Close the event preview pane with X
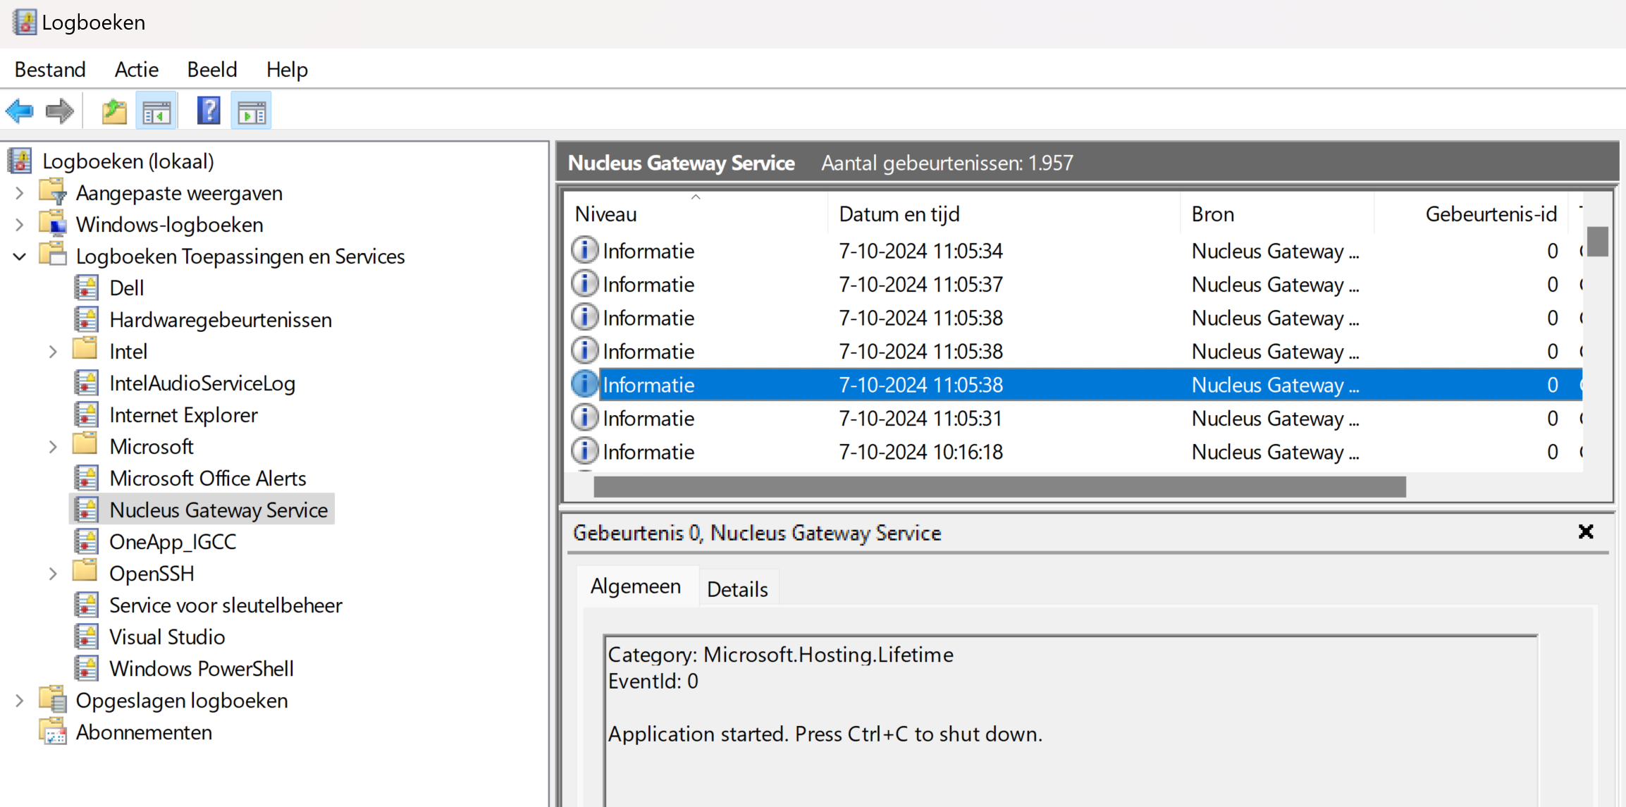 (x=1586, y=532)
